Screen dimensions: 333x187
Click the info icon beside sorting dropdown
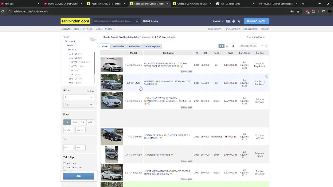pyautogui.click(x=267, y=46)
